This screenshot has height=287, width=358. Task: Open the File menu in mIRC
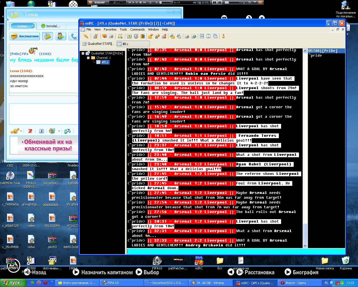[89, 29]
